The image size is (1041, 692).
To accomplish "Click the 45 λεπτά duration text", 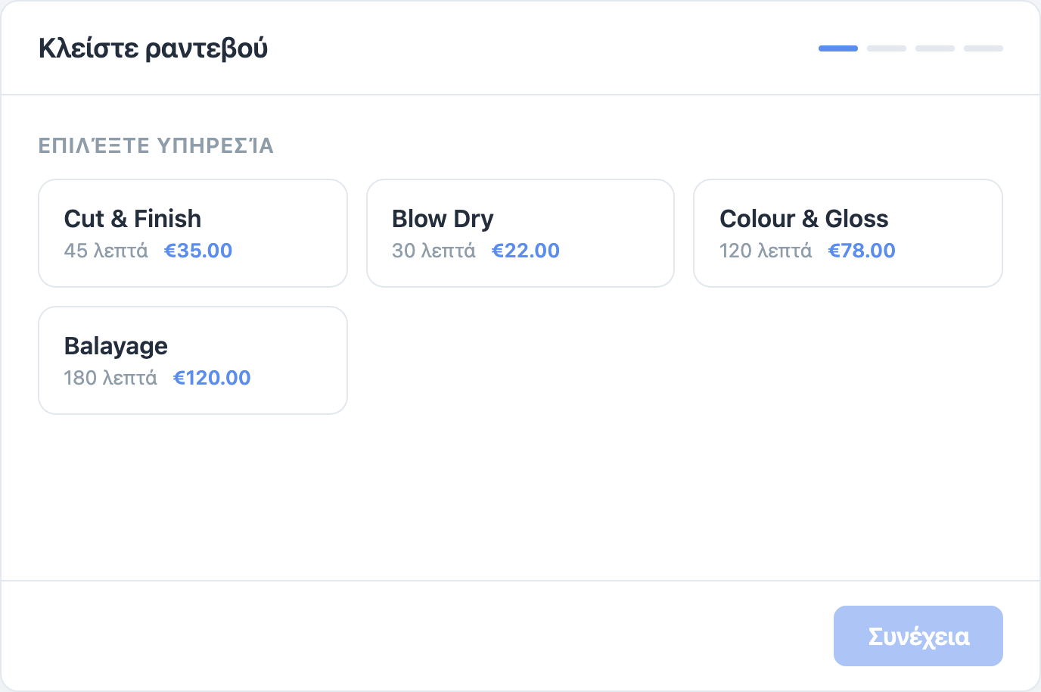I will (x=106, y=251).
